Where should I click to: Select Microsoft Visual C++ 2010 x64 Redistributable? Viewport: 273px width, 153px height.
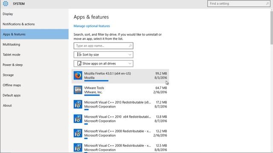pyautogui.click(x=120, y=119)
